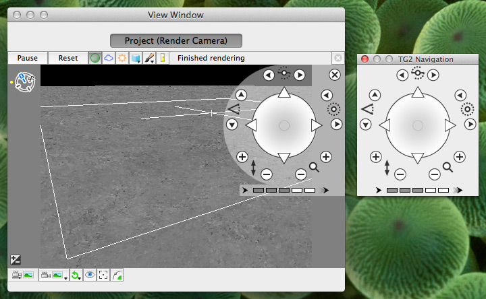Click large up triangle on View Window dial
The height and width of the screenshot is (299, 486).
point(284,92)
